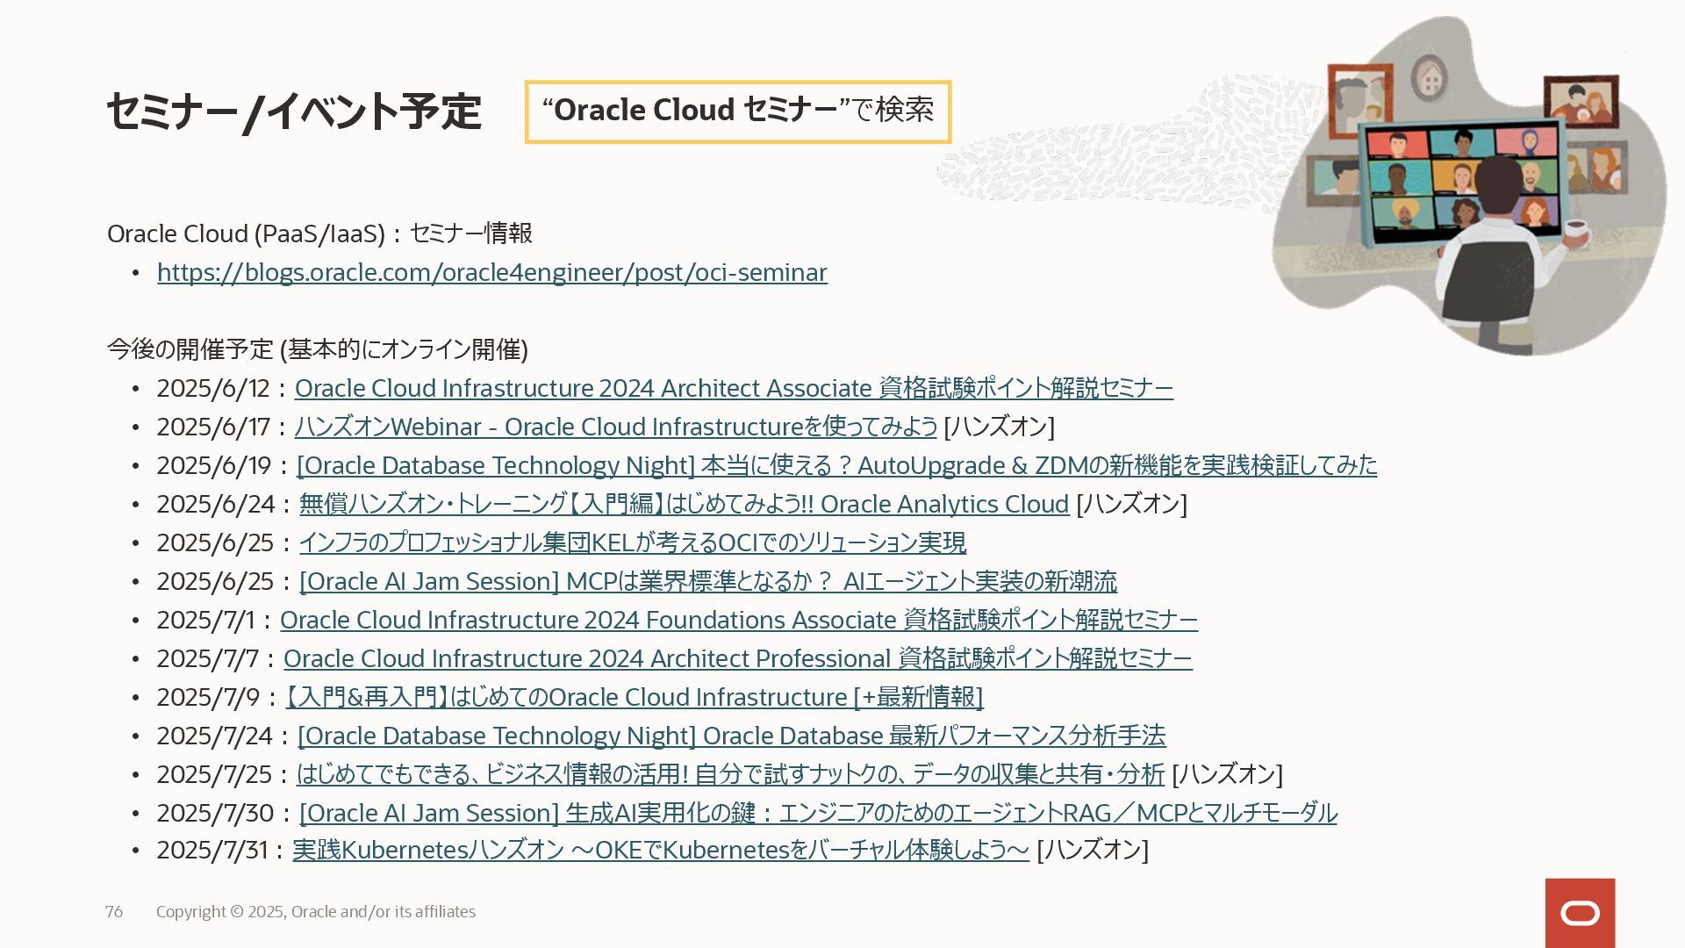The image size is (1685, 948).
Task: Click the date 2025/6/19
Action: point(214,465)
